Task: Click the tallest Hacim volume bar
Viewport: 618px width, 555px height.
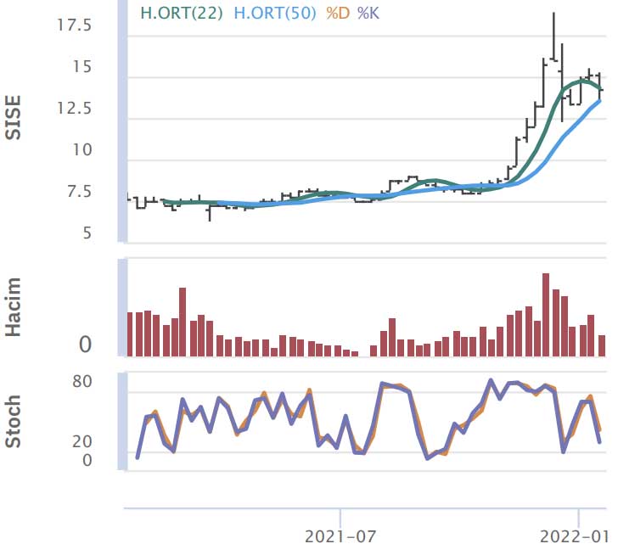Action: pos(546,315)
